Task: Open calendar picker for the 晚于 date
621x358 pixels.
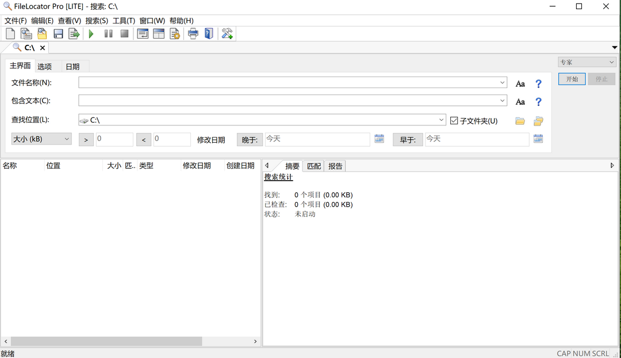Action: click(379, 139)
